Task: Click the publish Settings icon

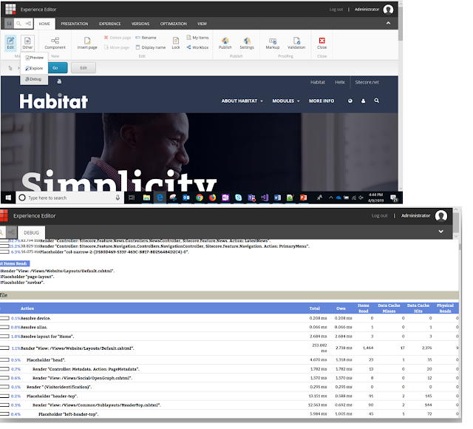Action: point(247,43)
